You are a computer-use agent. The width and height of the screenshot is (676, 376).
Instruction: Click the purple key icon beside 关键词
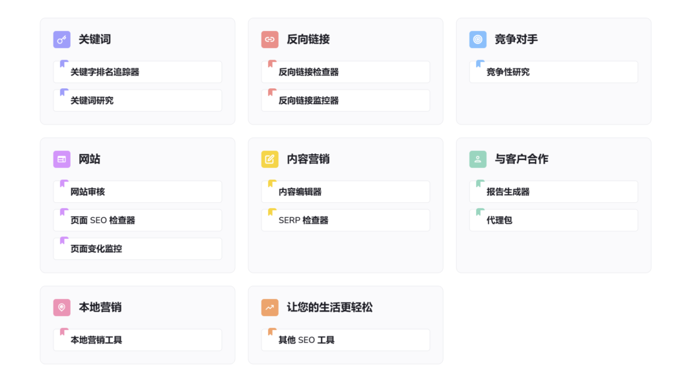pyautogui.click(x=61, y=40)
